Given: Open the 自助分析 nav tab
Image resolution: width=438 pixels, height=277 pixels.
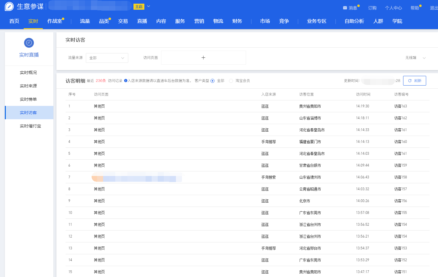Looking at the screenshot, I should tap(354, 21).
